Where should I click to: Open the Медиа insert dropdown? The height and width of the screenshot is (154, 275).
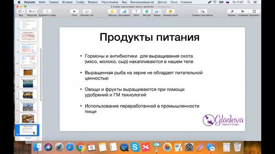pyautogui.click(x=157, y=12)
